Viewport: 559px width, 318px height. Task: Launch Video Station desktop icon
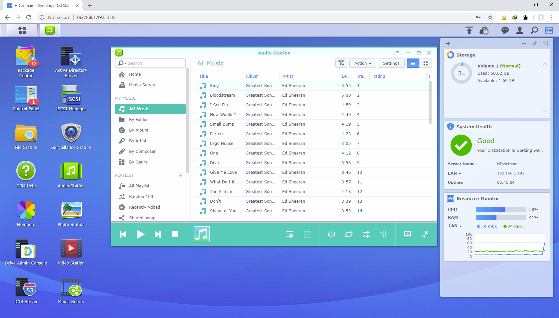pos(71,252)
